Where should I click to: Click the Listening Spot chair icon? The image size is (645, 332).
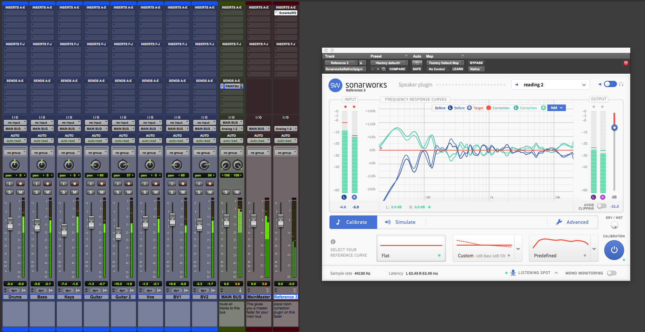click(x=513, y=273)
